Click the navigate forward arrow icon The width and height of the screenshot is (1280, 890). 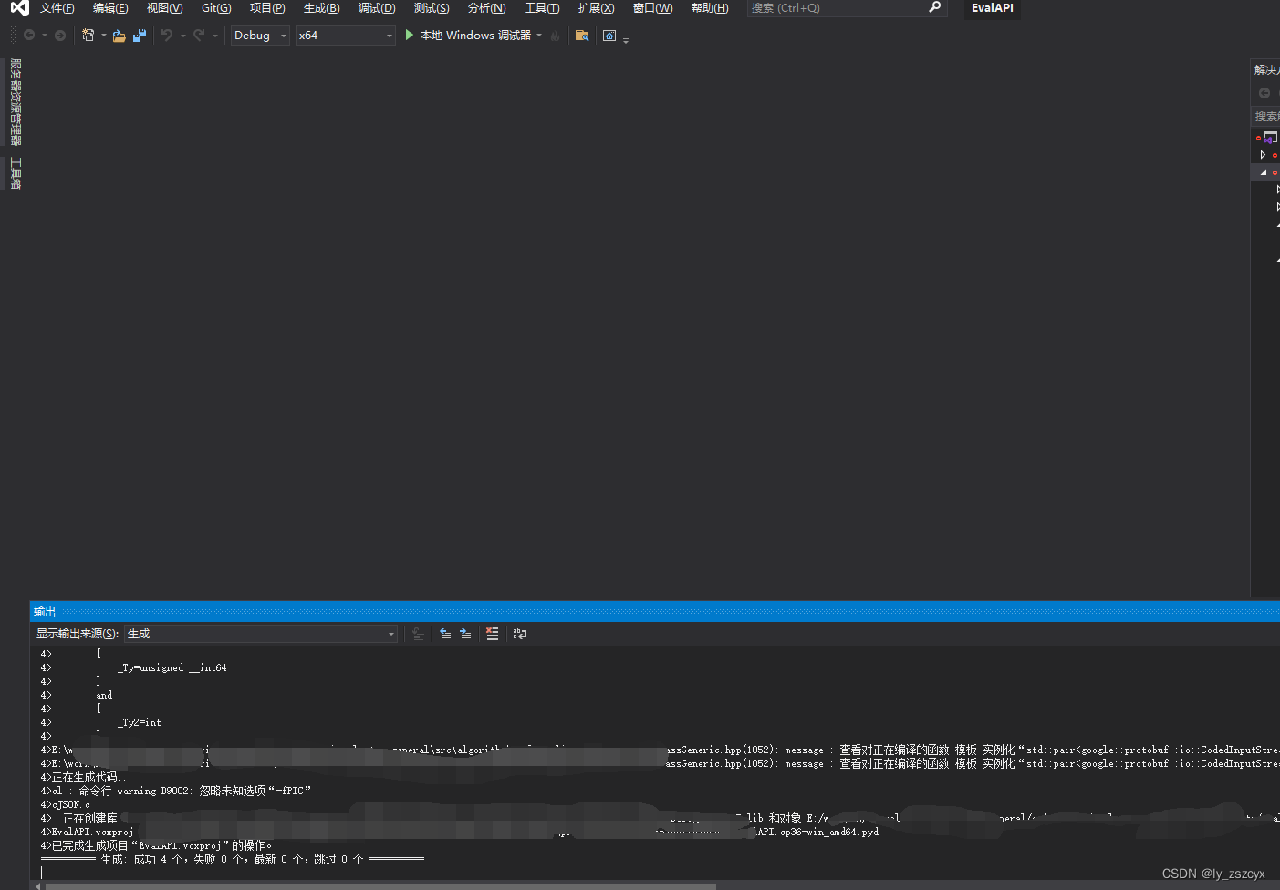pos(60,36)
